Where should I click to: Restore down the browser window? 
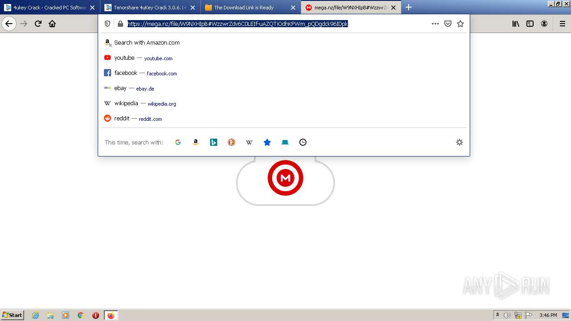(558, 4)
